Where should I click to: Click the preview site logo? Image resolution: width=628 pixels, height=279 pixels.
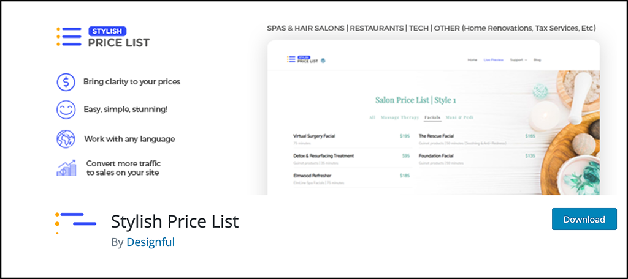(307, 59)
